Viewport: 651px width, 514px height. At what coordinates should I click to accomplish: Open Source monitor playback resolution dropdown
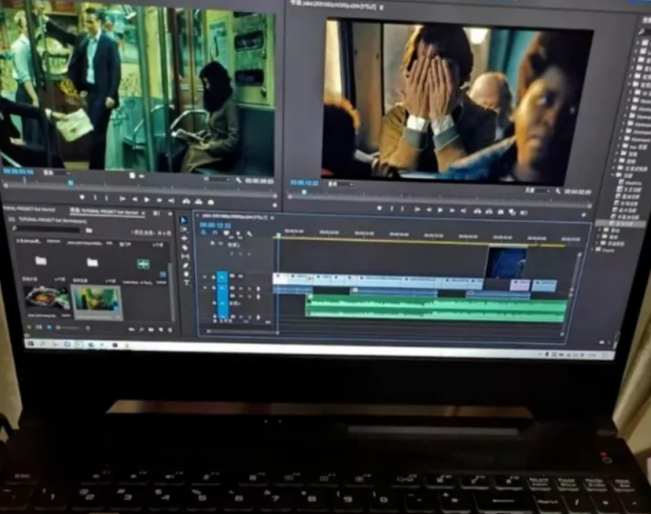click(217, 180)
